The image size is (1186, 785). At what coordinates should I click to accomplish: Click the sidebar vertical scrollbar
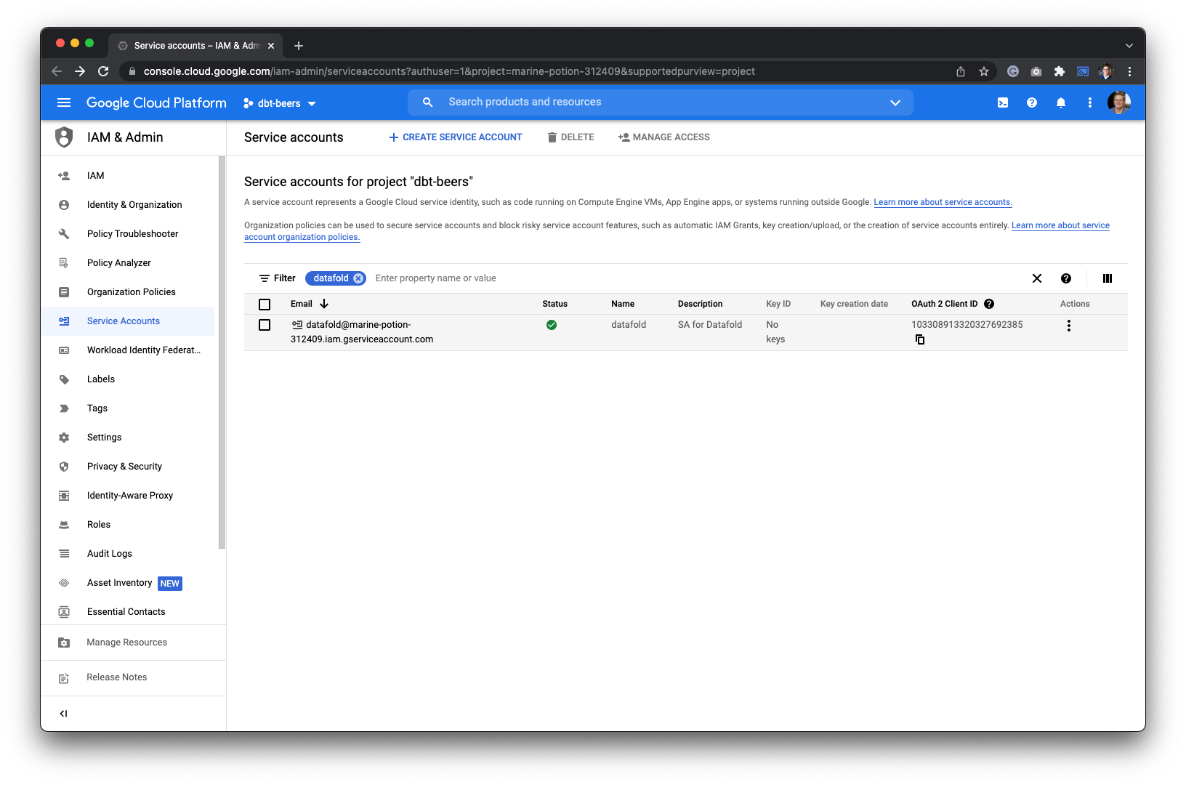click(x=222, y=353)
